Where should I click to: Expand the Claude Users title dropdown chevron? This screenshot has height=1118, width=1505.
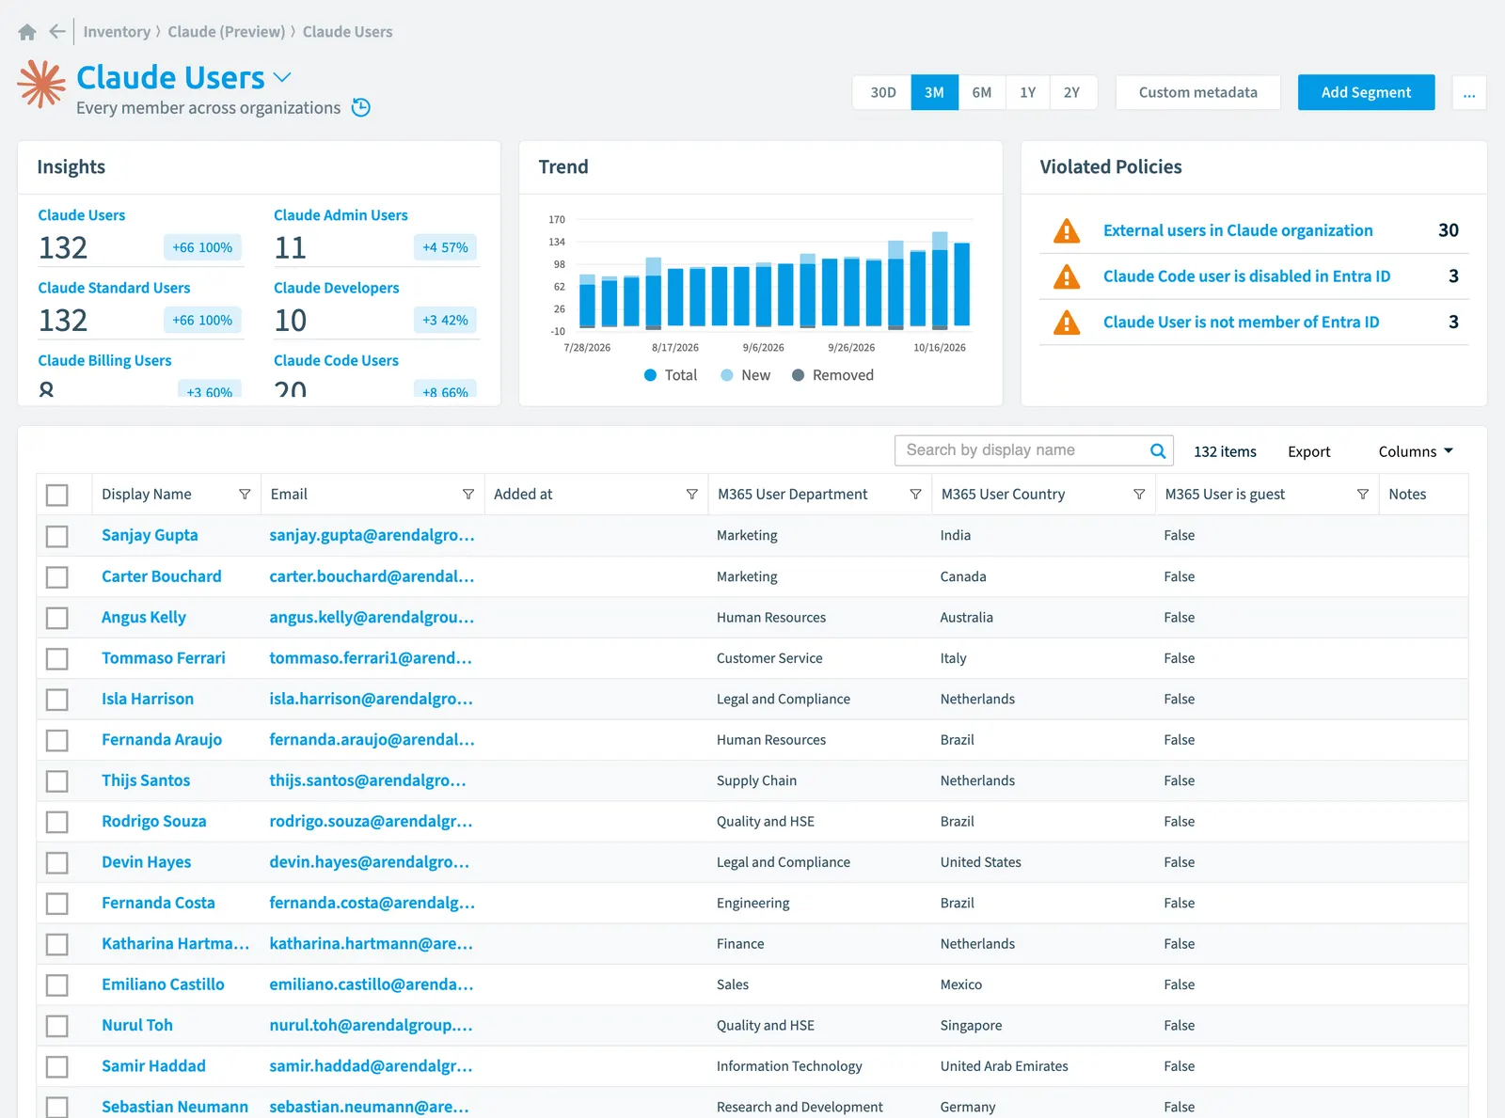282,77
